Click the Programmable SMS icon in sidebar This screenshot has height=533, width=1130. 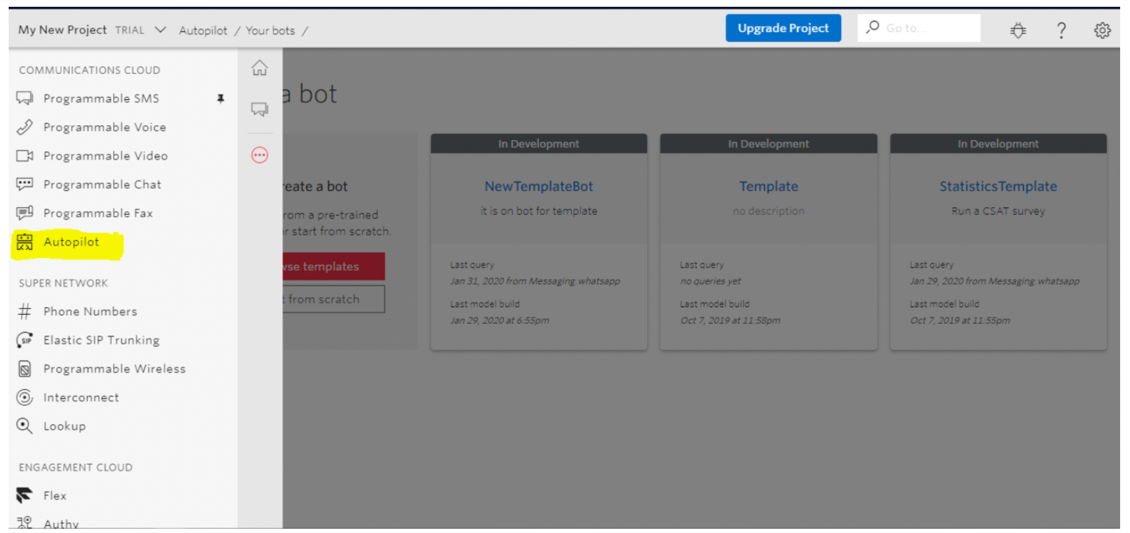[25, 99]
